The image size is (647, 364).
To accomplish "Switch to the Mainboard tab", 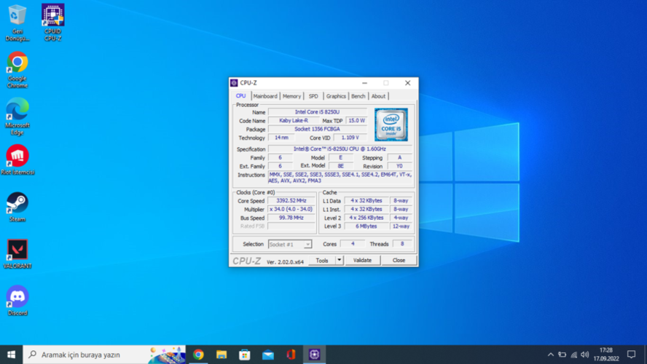I will coord(265,96).
